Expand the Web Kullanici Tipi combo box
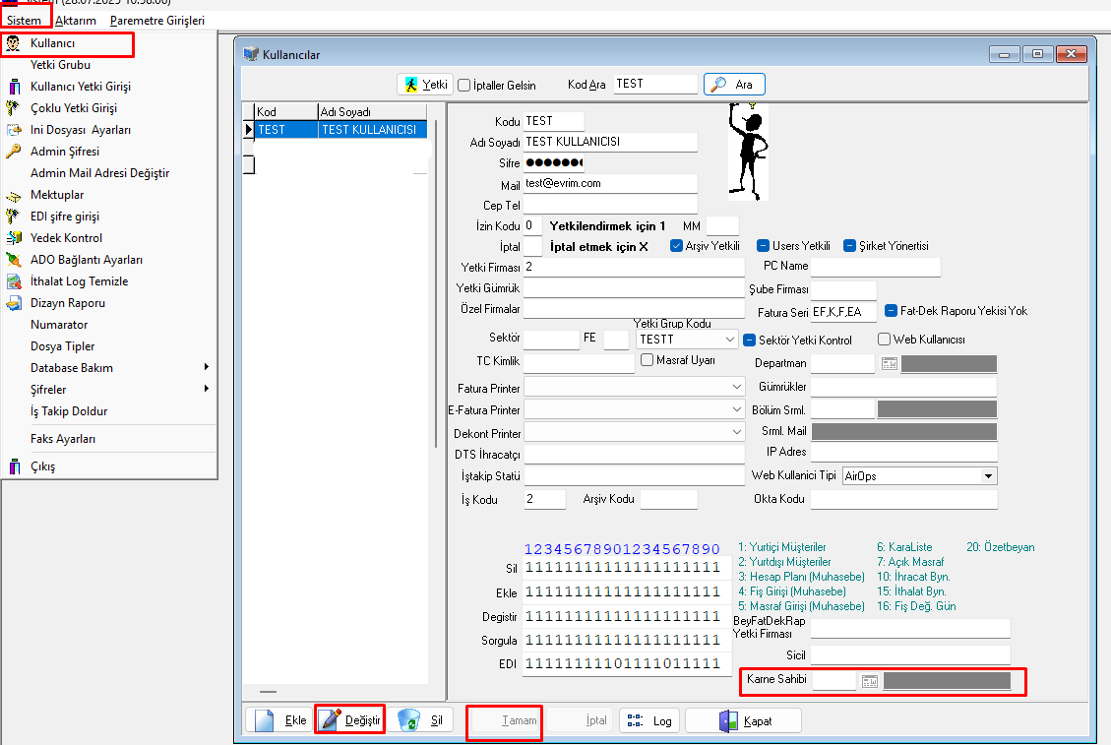The width and height of the screenshot is (1111, 745). tap(988, 476)
